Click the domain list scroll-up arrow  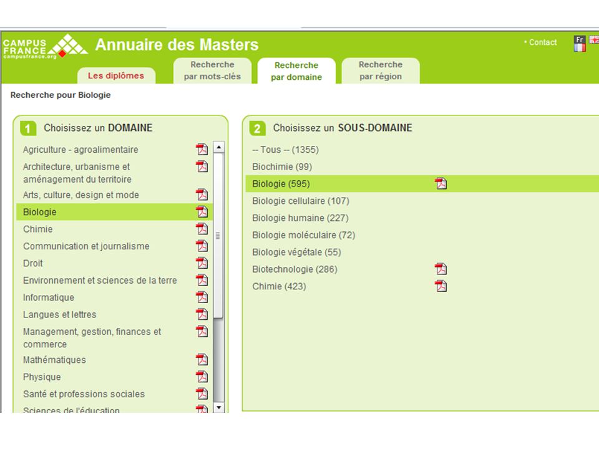click(x=218, y=147)
